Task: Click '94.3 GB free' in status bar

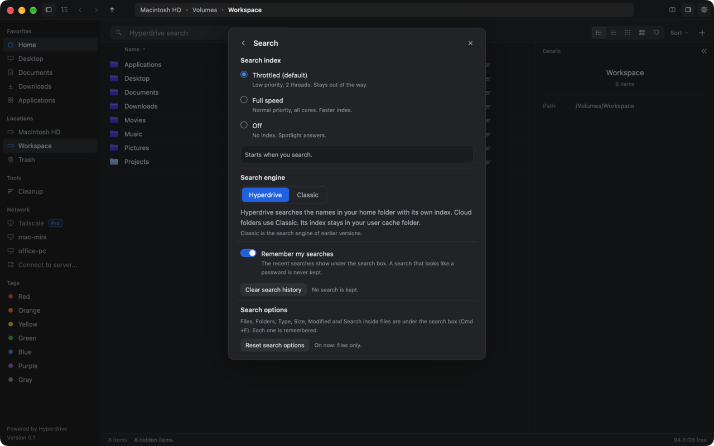Action: 691,440
